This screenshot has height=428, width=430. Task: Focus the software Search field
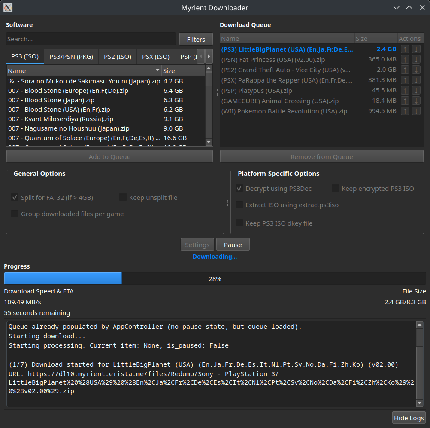(x=91, y=39)
